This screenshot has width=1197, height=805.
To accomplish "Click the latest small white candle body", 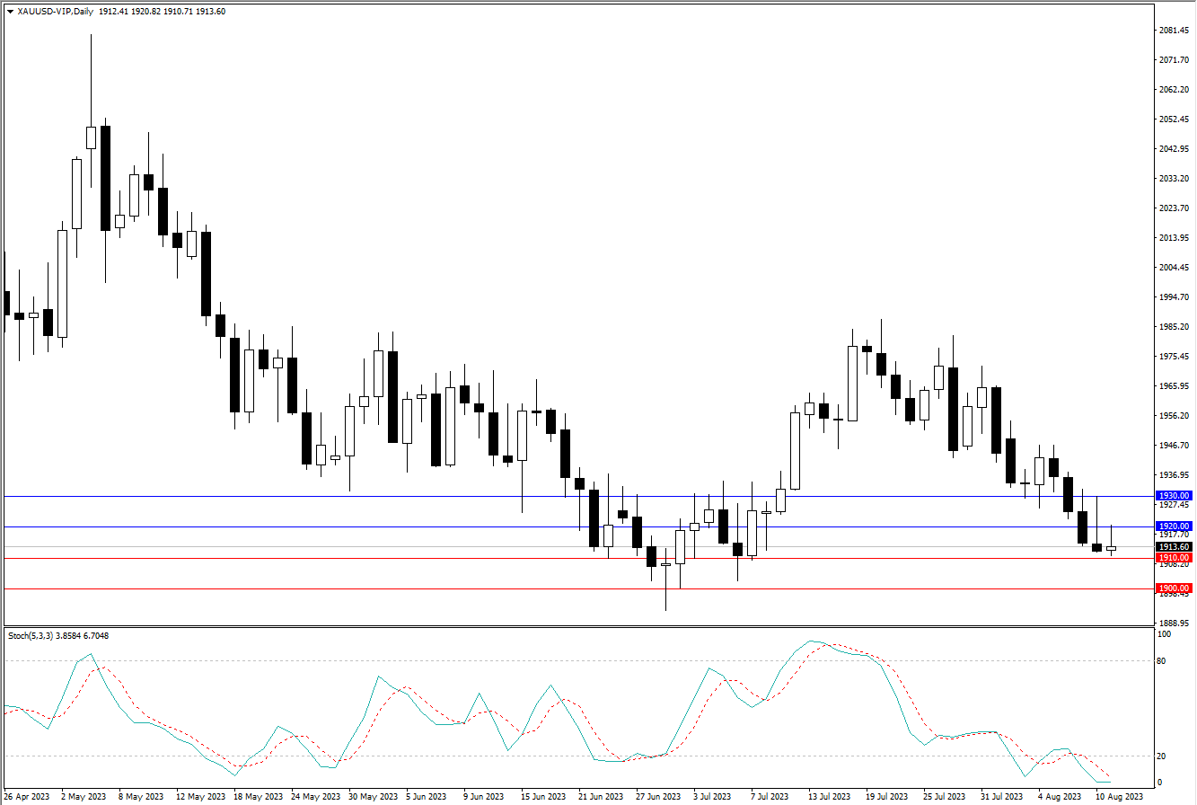I will click(1112, 548).
